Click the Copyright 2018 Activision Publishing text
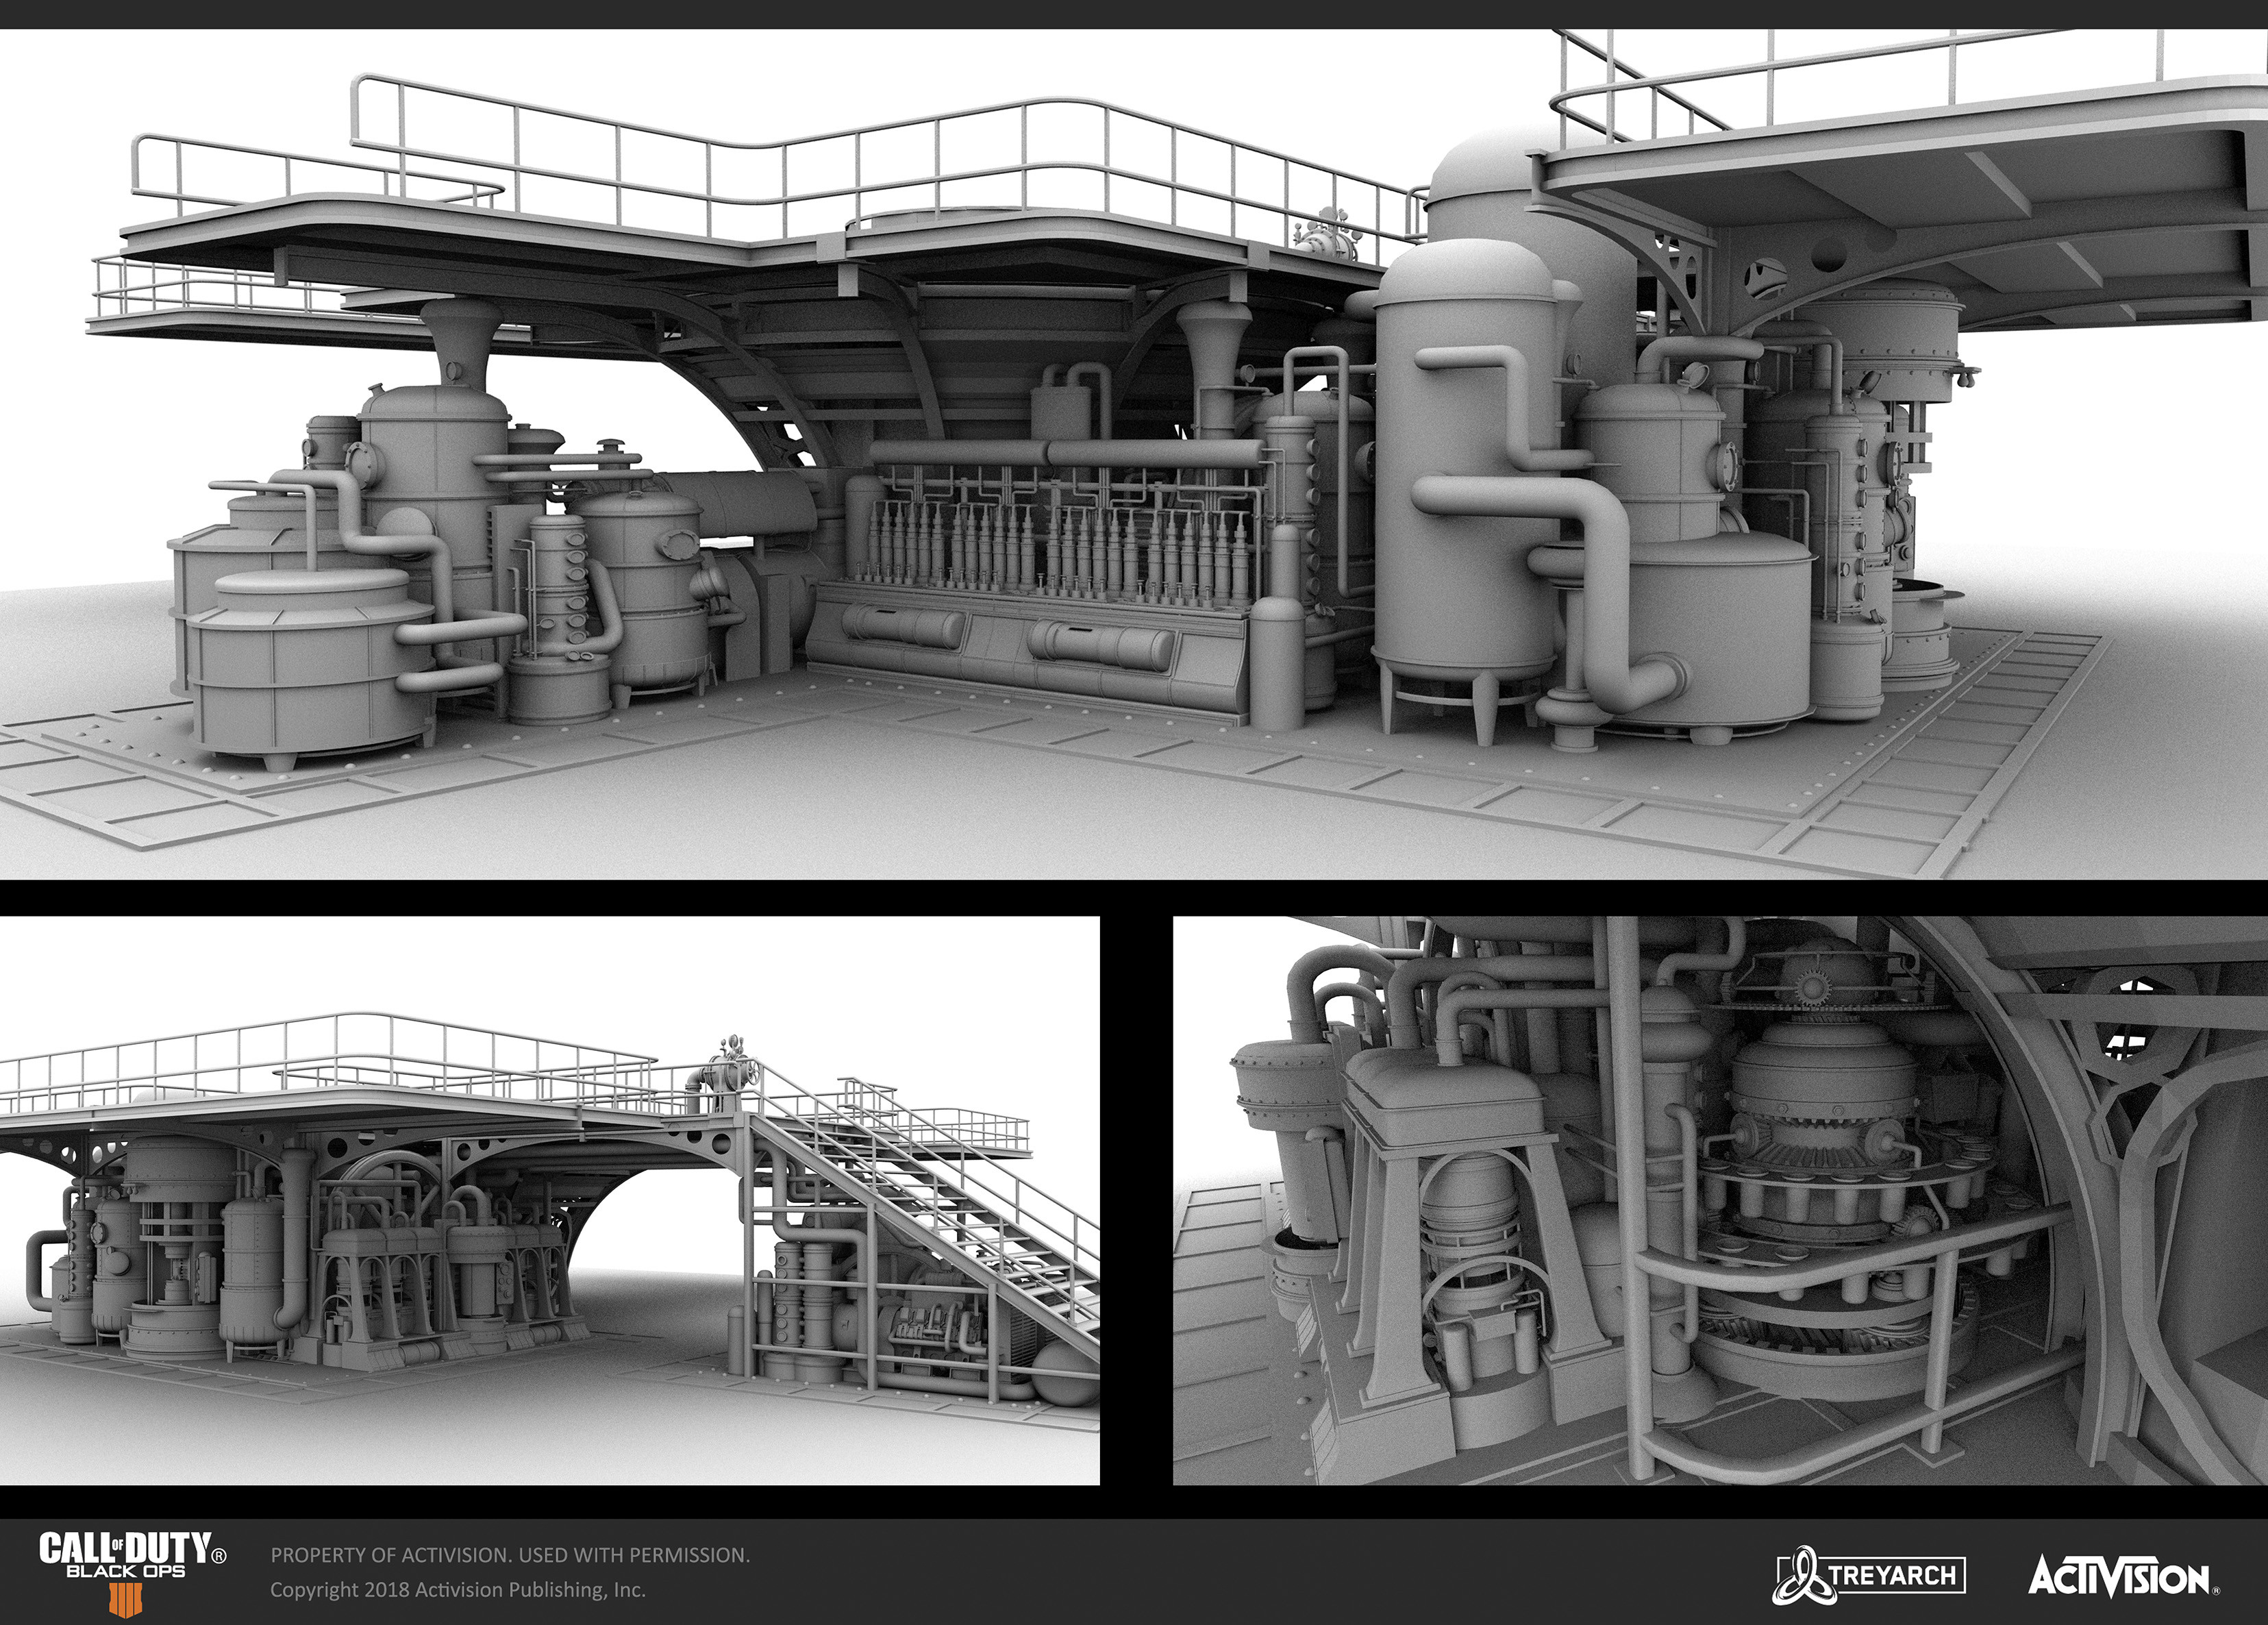The image size is (2268, 1625). point(457,1589)
